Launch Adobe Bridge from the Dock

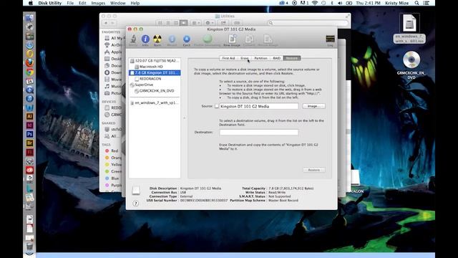point(29,143)
